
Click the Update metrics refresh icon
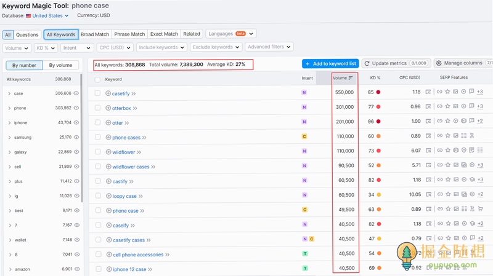tap(367, 63)
